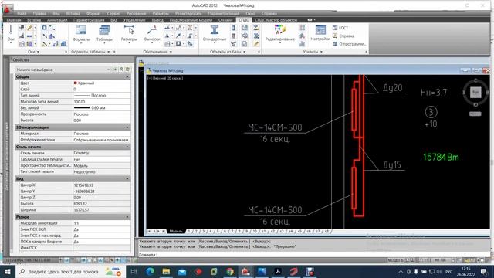Open the Таблицы tool

click(x=104, y=34)
